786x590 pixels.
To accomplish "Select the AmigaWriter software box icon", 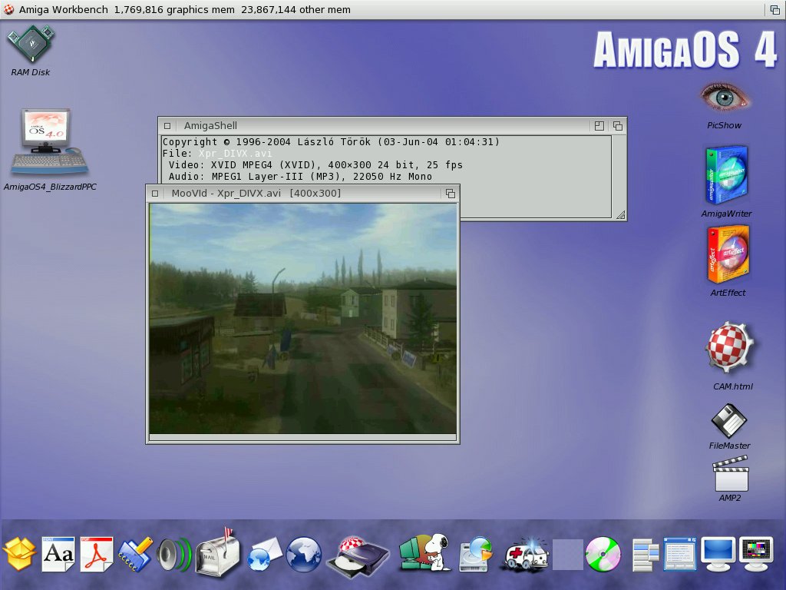I will 727,174.
